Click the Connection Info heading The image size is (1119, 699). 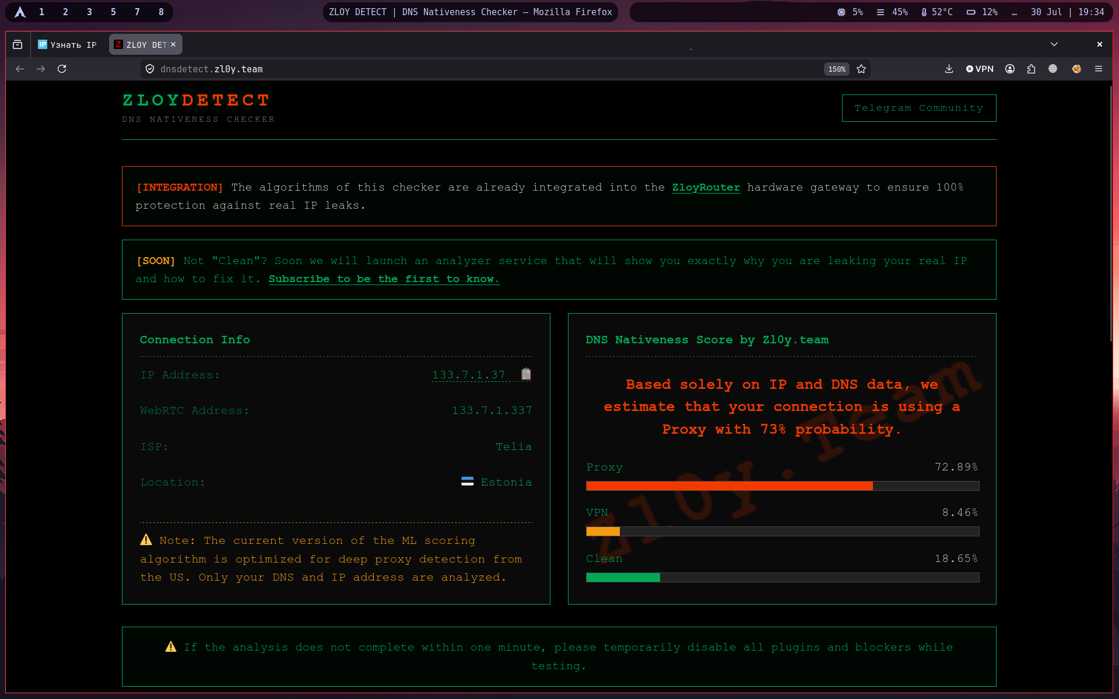[x=195, y=339]
